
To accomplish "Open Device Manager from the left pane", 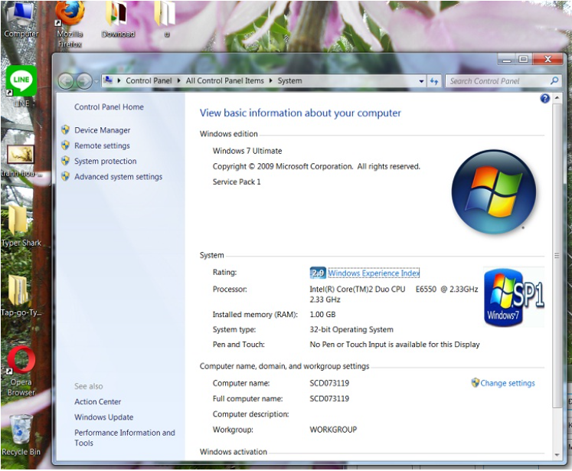I will 102,130.
